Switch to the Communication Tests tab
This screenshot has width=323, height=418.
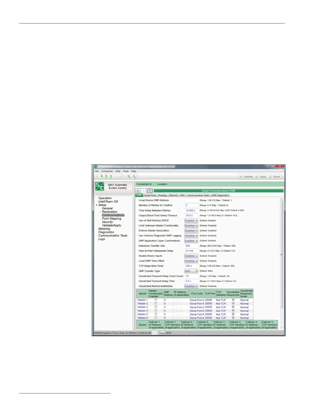pos(198,195)
